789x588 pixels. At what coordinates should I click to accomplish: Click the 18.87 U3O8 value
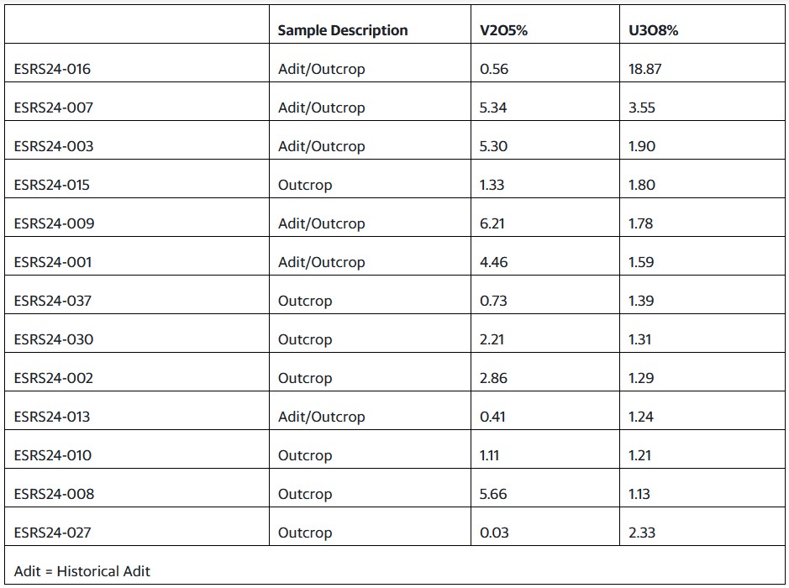pos(644,69)
